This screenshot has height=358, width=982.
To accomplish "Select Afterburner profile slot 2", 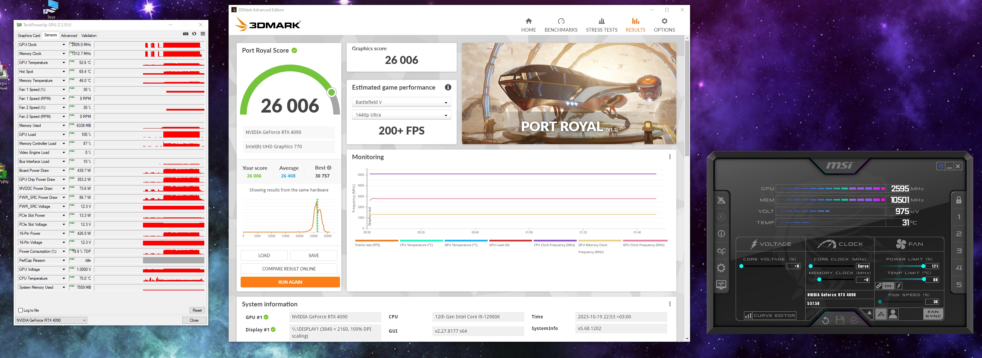I will 959,234.
